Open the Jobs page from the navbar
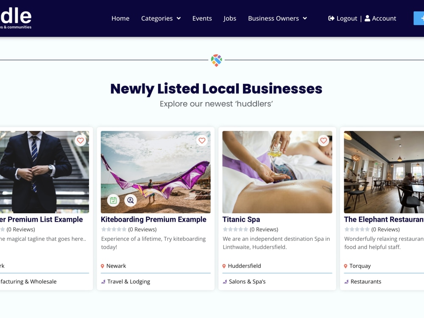The image size is (424, 318). (229, 18)
